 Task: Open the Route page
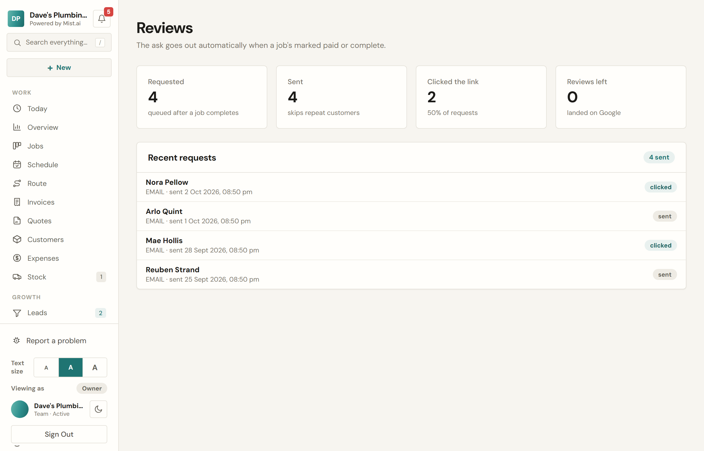pyautogui.click(x=59, y=183)
